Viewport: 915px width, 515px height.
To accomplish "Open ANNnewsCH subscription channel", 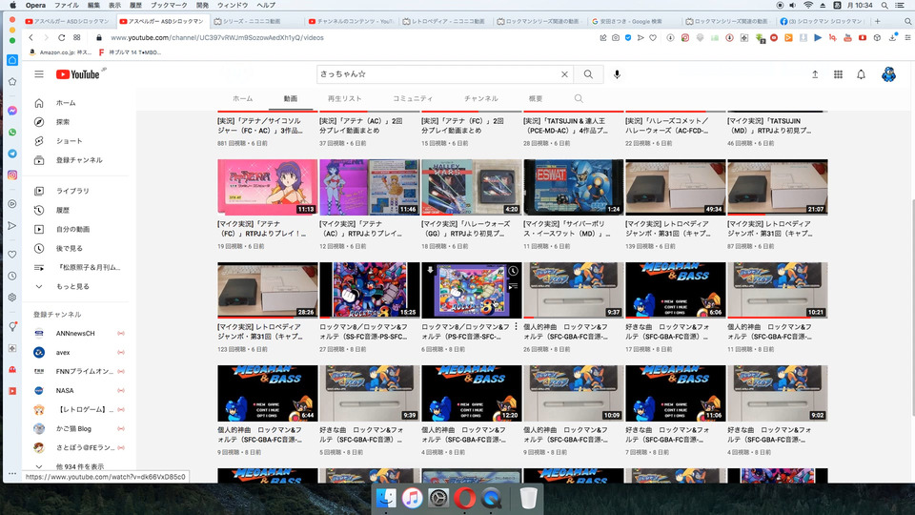I will pyautogui.click(x=76, y=334).
